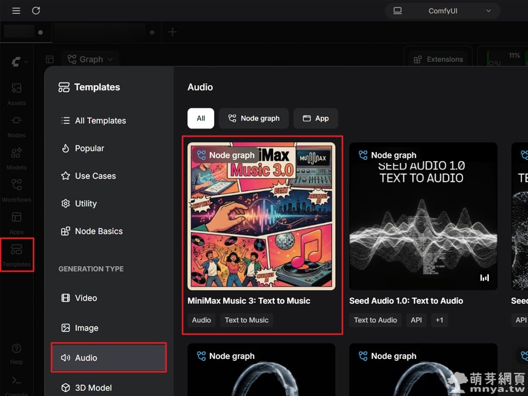
Task: Open the Help sidebar item
Action: coord(16,354)
